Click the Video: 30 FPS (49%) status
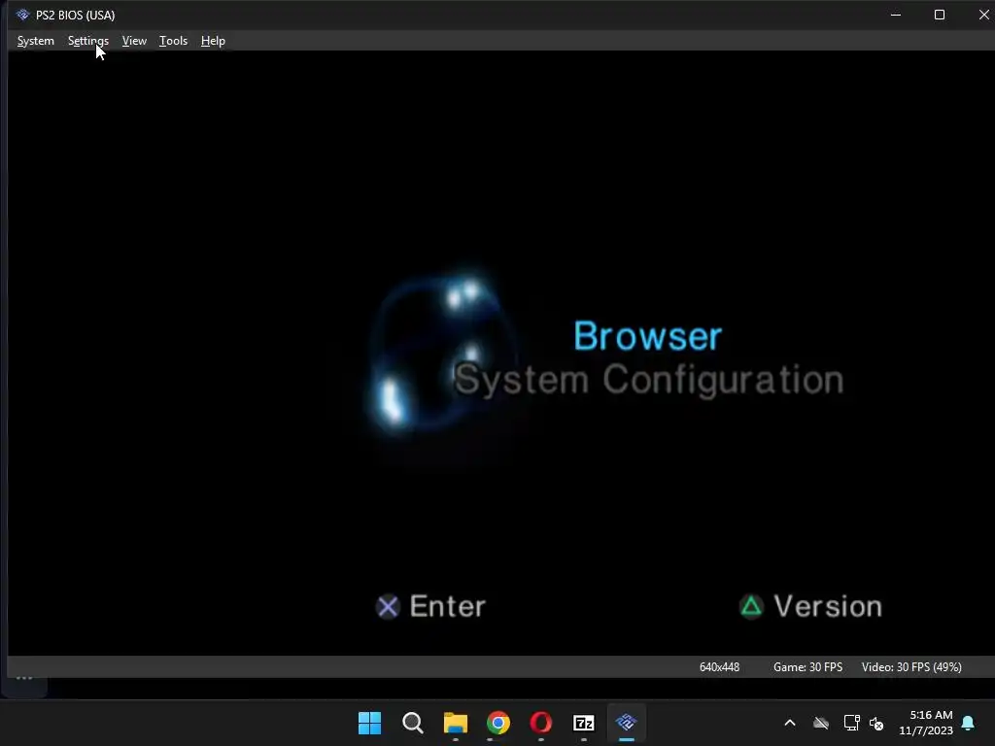Screen dimensions: 995x746 click(x=911, y=666)
